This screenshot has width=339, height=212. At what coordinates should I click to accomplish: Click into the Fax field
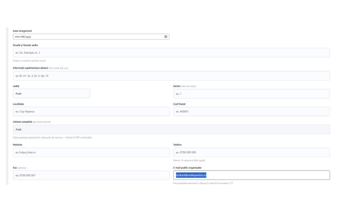coord(91,175)
